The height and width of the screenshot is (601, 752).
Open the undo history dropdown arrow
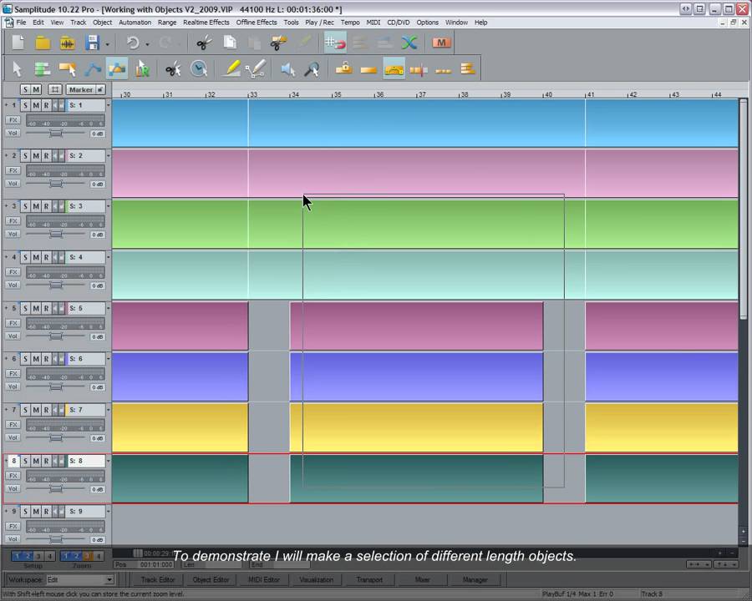pos(147,44)
